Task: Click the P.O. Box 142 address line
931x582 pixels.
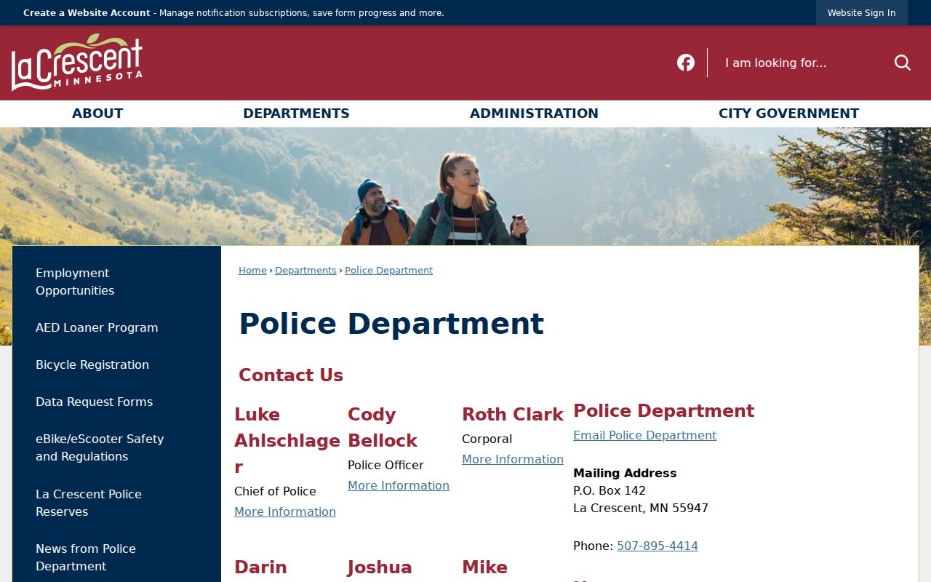Action: (610, 490)
